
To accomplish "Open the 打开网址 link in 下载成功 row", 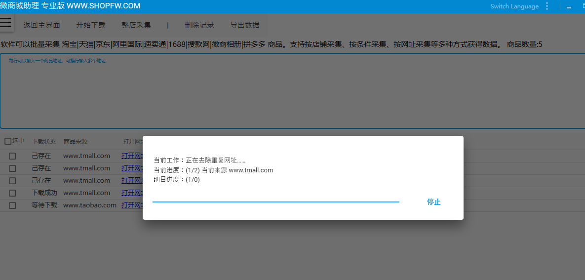I will coord(132,193).
